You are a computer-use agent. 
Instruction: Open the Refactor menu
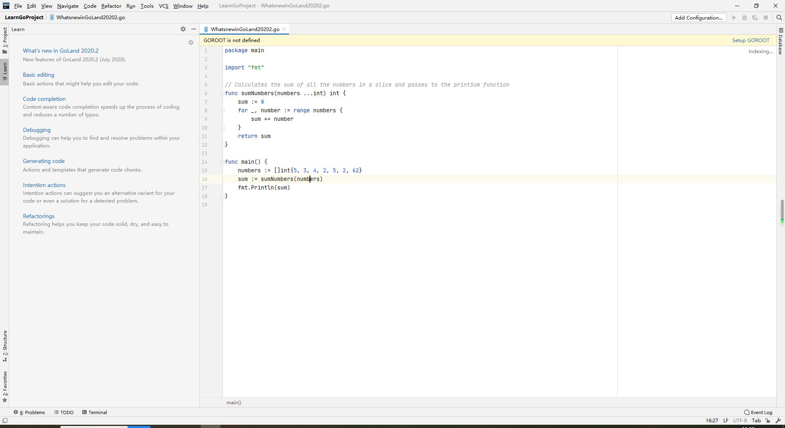coord(111,6)
